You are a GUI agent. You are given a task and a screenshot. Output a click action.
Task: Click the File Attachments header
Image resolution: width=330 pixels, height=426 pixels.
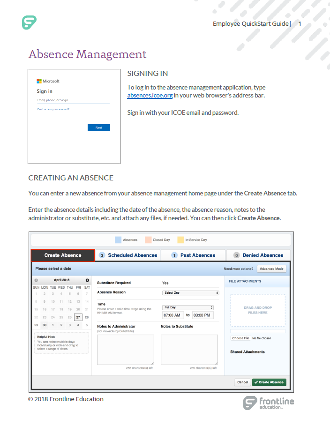point(245,281)
